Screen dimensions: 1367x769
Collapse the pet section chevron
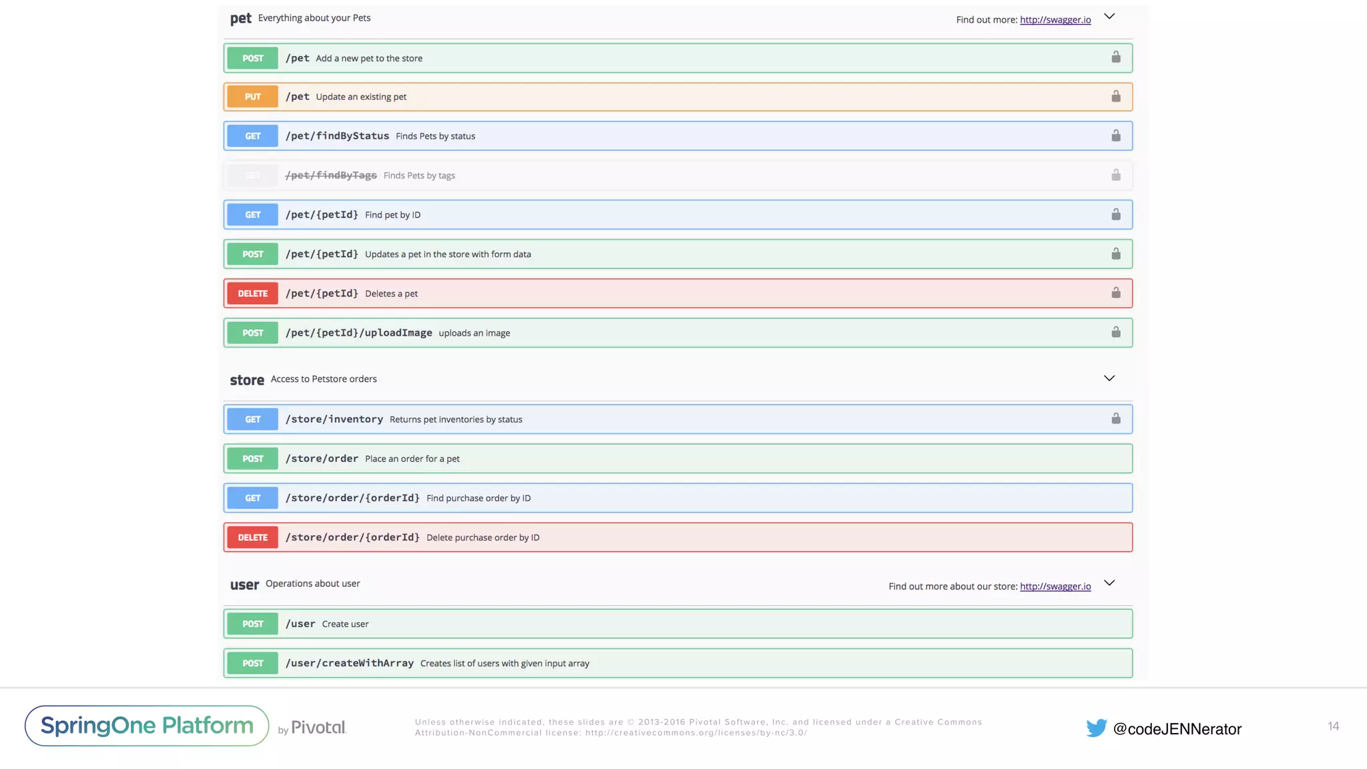(x=1109, y=17)
